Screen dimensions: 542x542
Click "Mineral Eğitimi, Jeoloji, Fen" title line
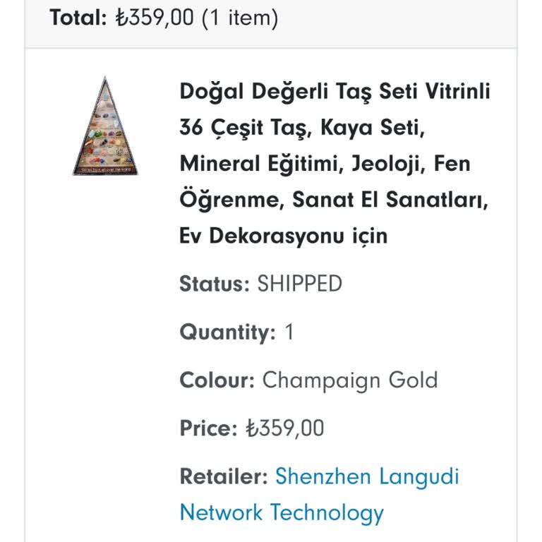[x=325, y=164]
